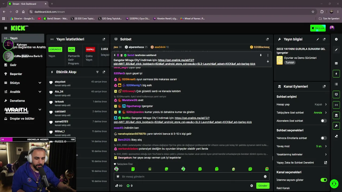Open the browser apps grid icon
This screenshot has width=342, height=192.
tap(3, 19)
